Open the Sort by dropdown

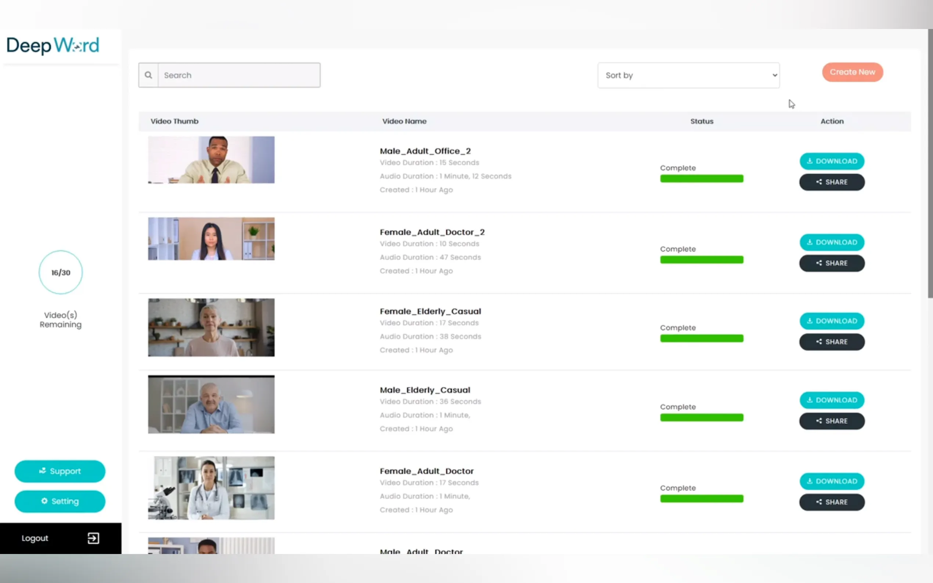click(688, 75)
